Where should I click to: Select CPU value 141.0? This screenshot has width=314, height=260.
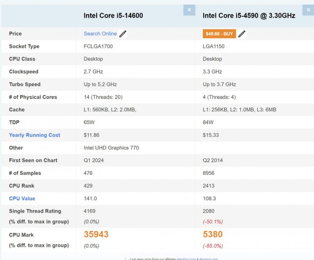(90, 198)
